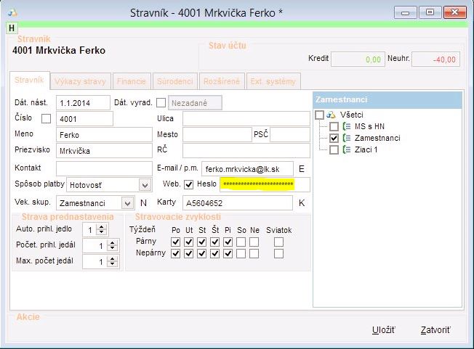
Task: Check the MS s HN group checkbox
Action: (334, 126)
